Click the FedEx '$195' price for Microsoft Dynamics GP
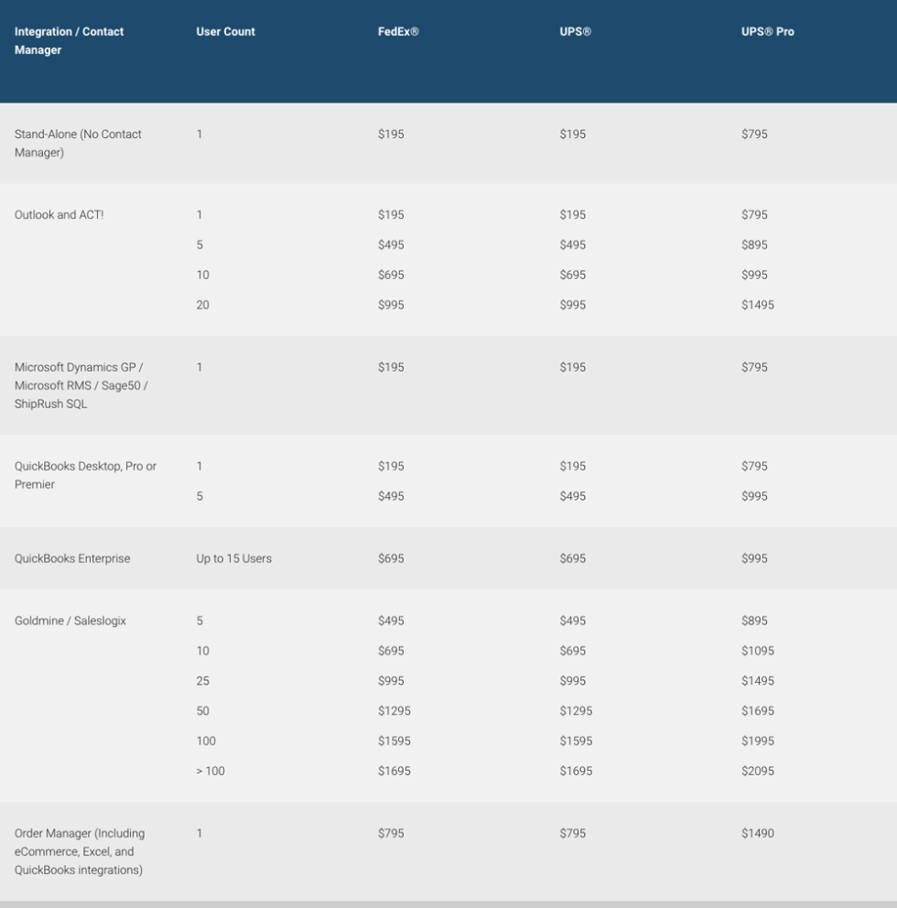The height and width of the screenshot is (908, 897). tap(391, 367)
